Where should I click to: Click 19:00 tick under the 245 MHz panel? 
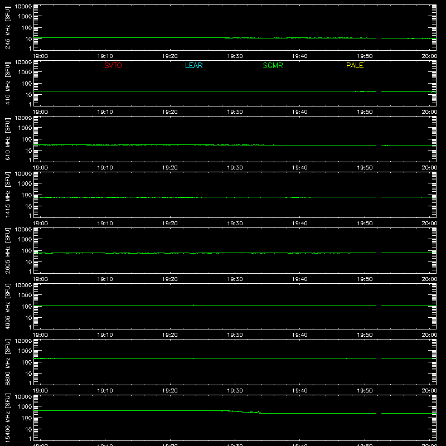[x=40, y=56]
